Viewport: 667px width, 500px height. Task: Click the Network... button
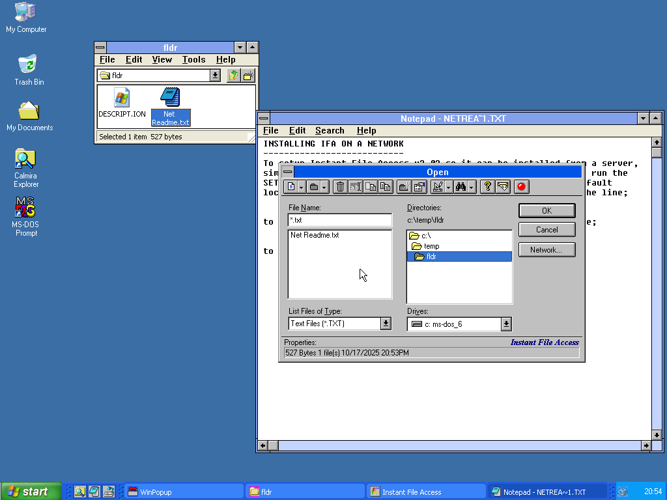546,250
